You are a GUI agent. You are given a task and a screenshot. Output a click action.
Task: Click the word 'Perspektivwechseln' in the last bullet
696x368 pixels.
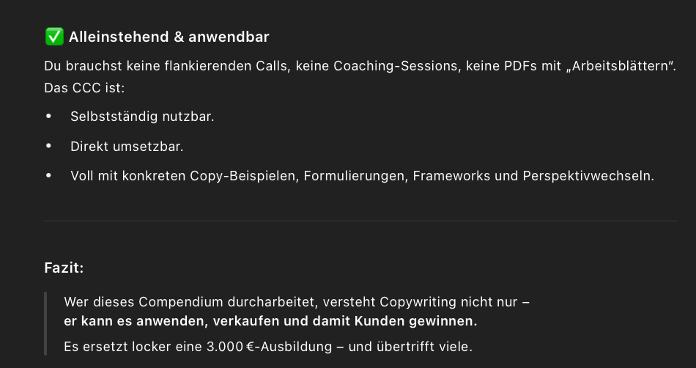click(588, 176)
